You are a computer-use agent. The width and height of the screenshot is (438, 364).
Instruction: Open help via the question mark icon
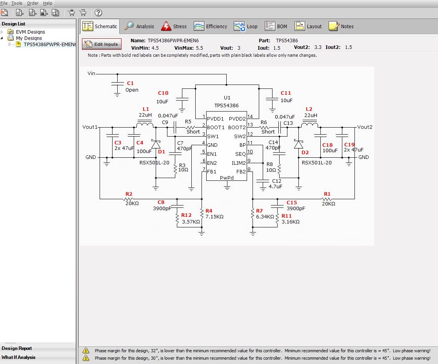98,13
